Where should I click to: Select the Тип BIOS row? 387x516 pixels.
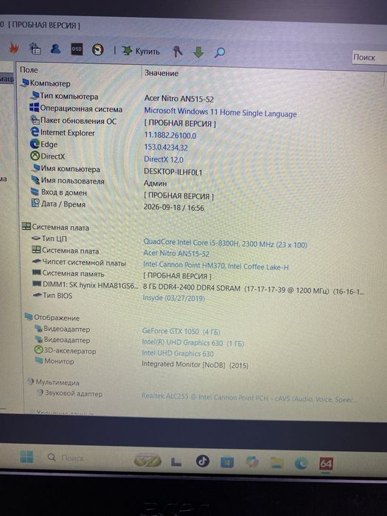click(52, 295)
